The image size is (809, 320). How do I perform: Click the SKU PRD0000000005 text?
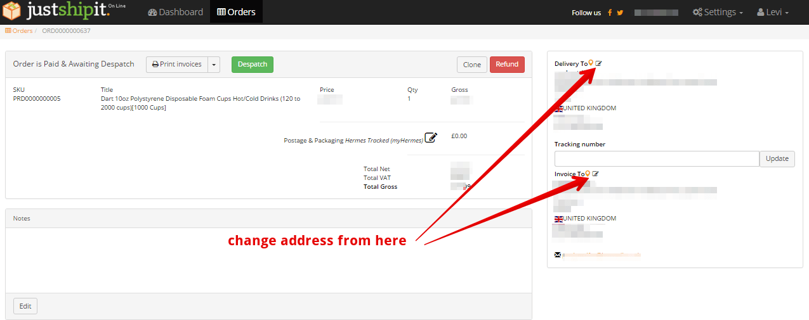[x=37, y=99]
